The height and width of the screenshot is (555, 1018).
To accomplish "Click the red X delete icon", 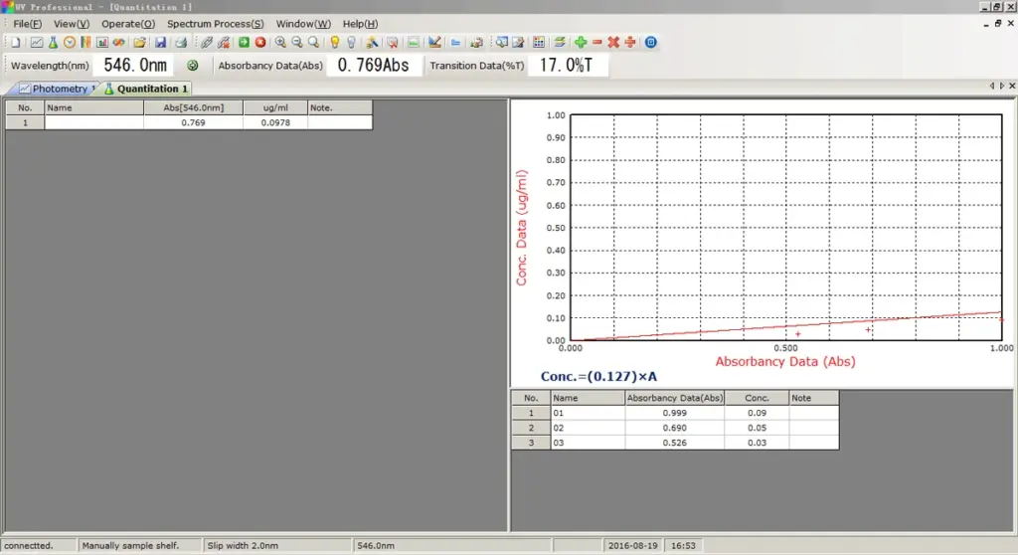I will point(613,42).
